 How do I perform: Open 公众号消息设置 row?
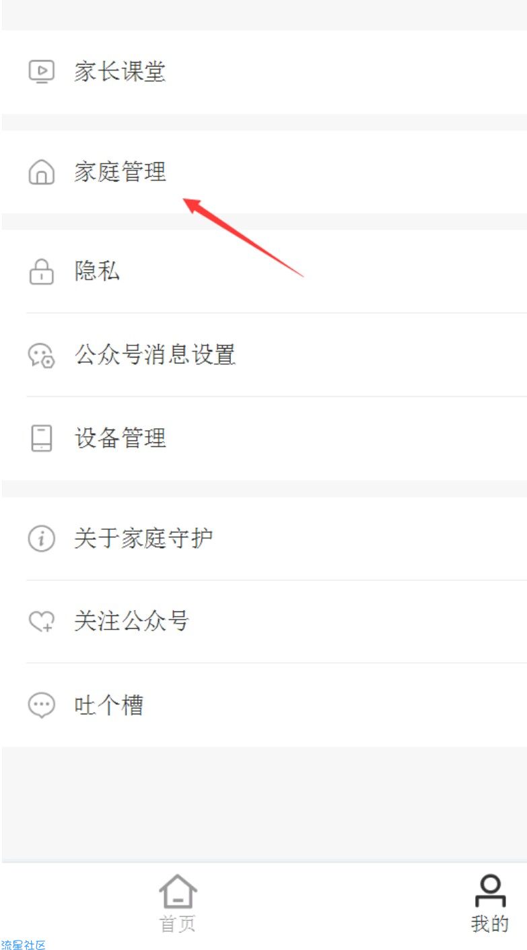[264, 355]
